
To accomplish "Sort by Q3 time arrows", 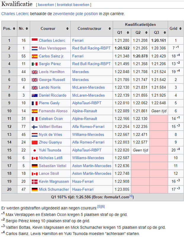I will pyautogui.click(x=165, y=33).
